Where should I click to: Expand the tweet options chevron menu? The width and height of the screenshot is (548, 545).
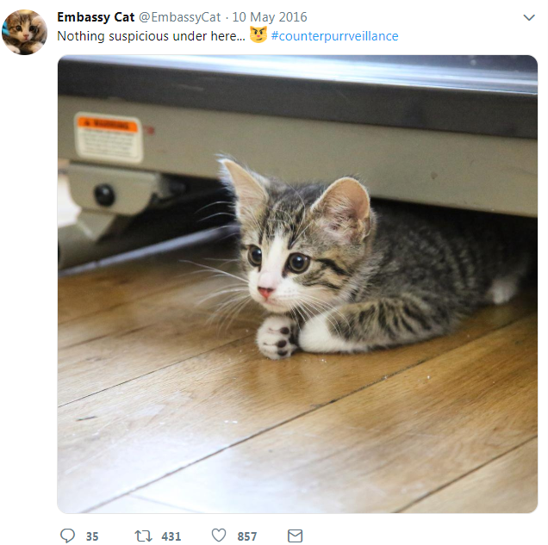(529, 17)
